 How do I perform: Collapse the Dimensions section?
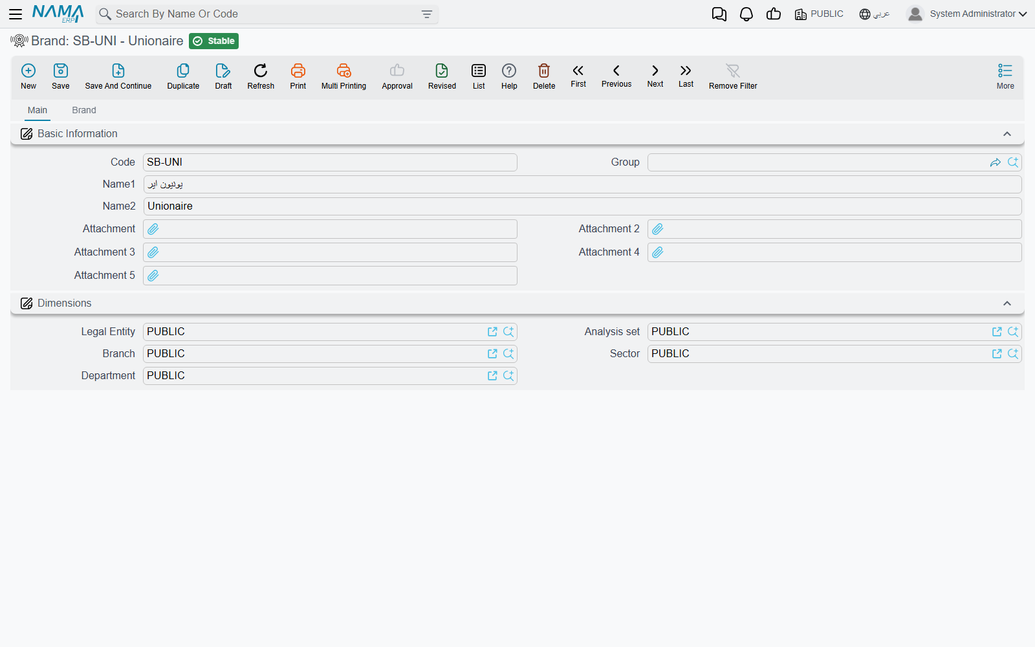point(1007,303)
